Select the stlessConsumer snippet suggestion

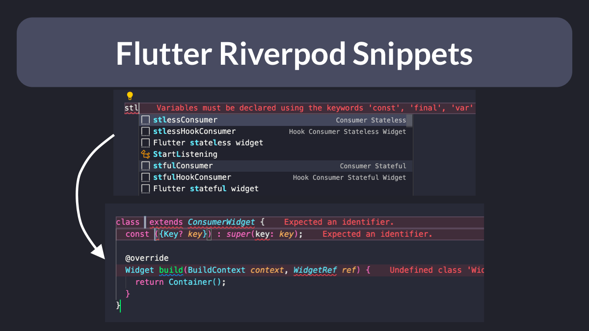click(x=275, y=120)
